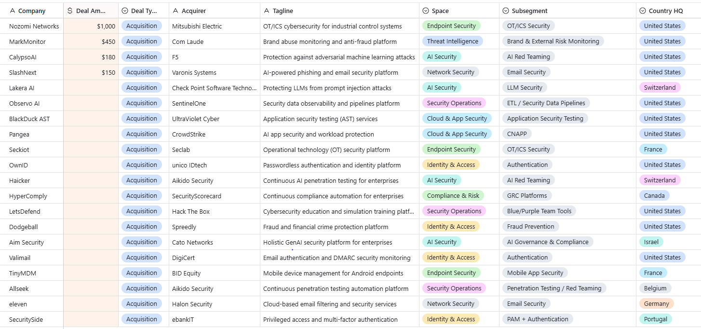Select the Nozomi Networks company cell
The height and width of the screenshot is (329, 701).
point(32,26)
